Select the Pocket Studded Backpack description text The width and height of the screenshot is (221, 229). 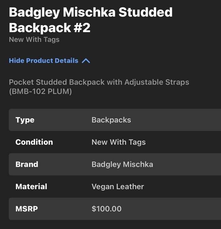[x=99, y=87]
